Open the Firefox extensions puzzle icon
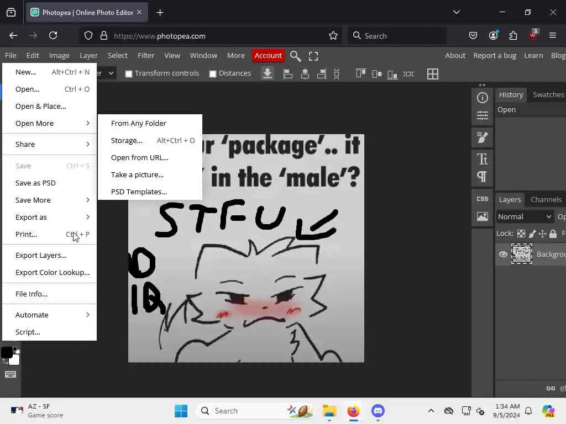Screen dimensions: 566x424 pos(513,35)
